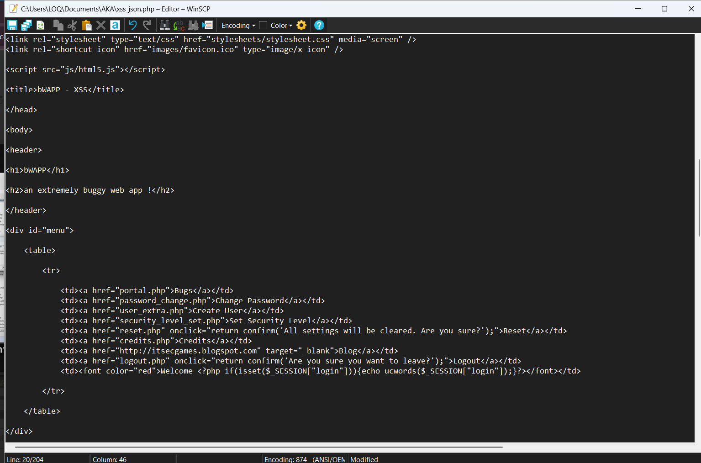The width and height of the screenshot is (701, 463).
Task: Click the Redo icon in toolbar
Action: (147, 26)
